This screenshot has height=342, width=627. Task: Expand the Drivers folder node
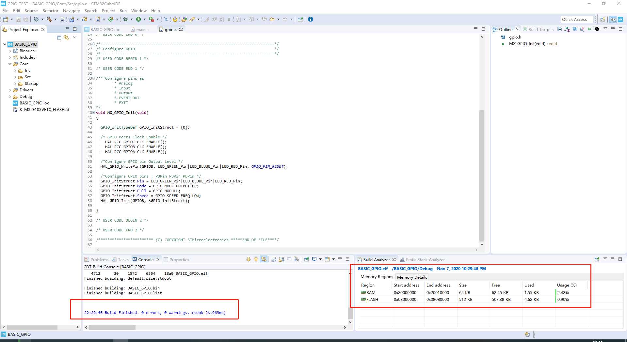click(x=10, y=90)
